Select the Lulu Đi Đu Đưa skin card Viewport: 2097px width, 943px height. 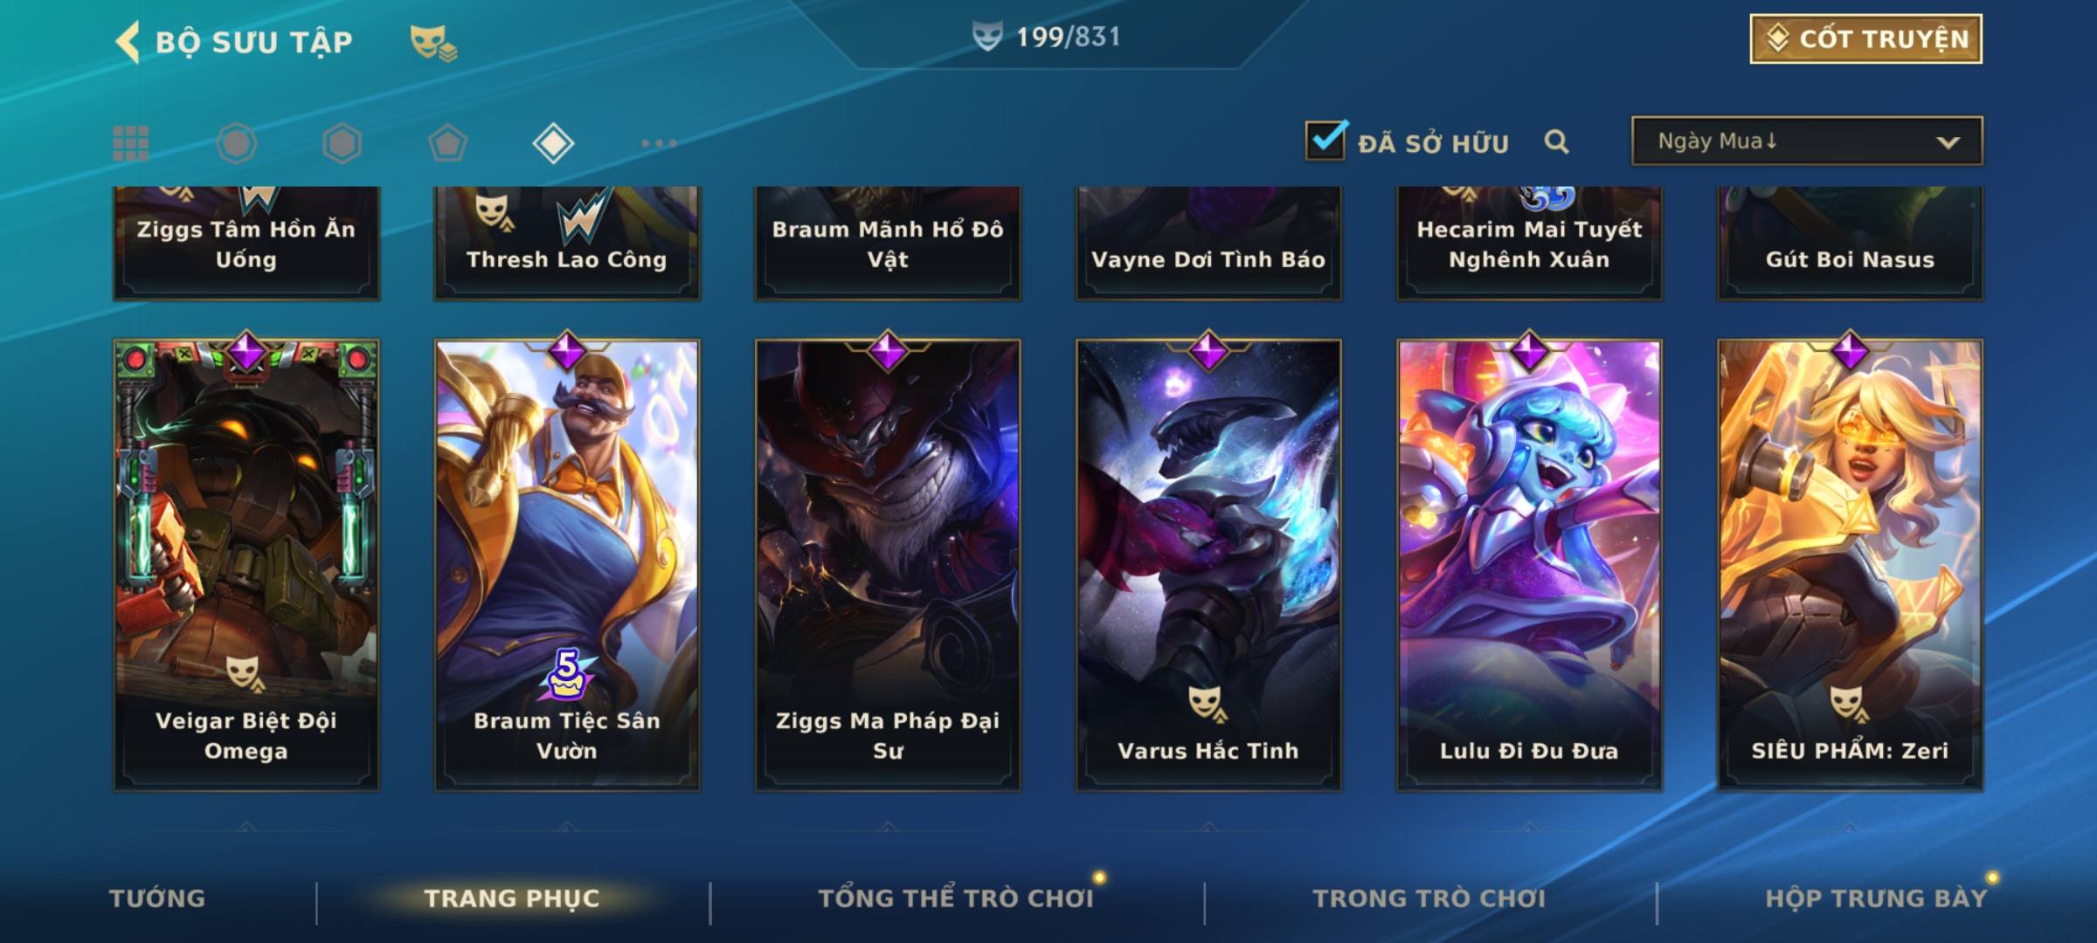point(1529,565)
